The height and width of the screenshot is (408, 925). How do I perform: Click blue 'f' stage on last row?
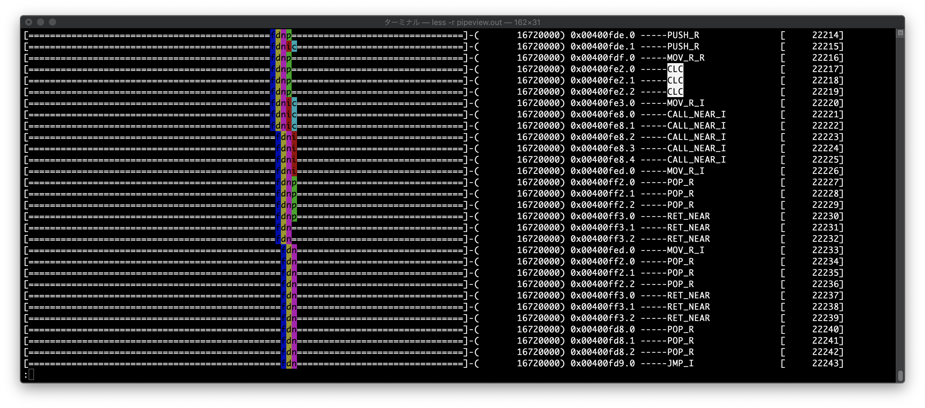283,364
